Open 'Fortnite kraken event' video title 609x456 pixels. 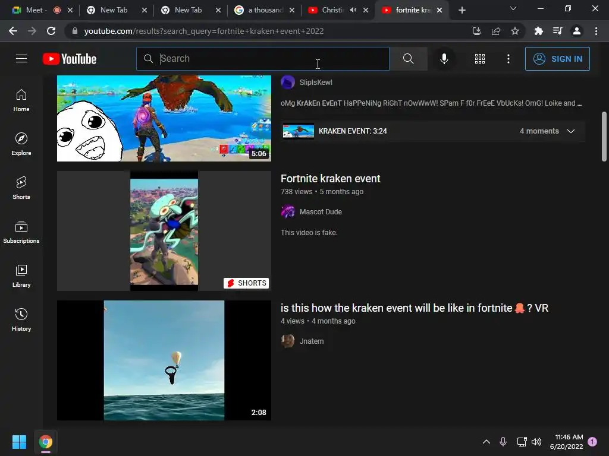coord(330,178)
